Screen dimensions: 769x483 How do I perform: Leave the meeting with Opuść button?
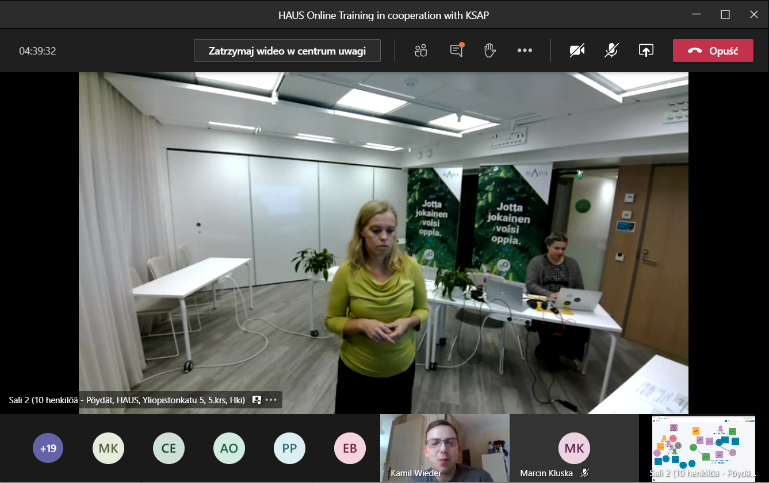(713, 51)
